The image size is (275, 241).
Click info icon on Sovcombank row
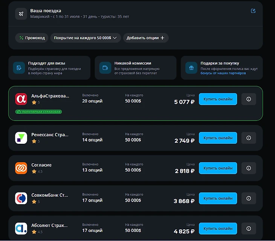(249, 198)
